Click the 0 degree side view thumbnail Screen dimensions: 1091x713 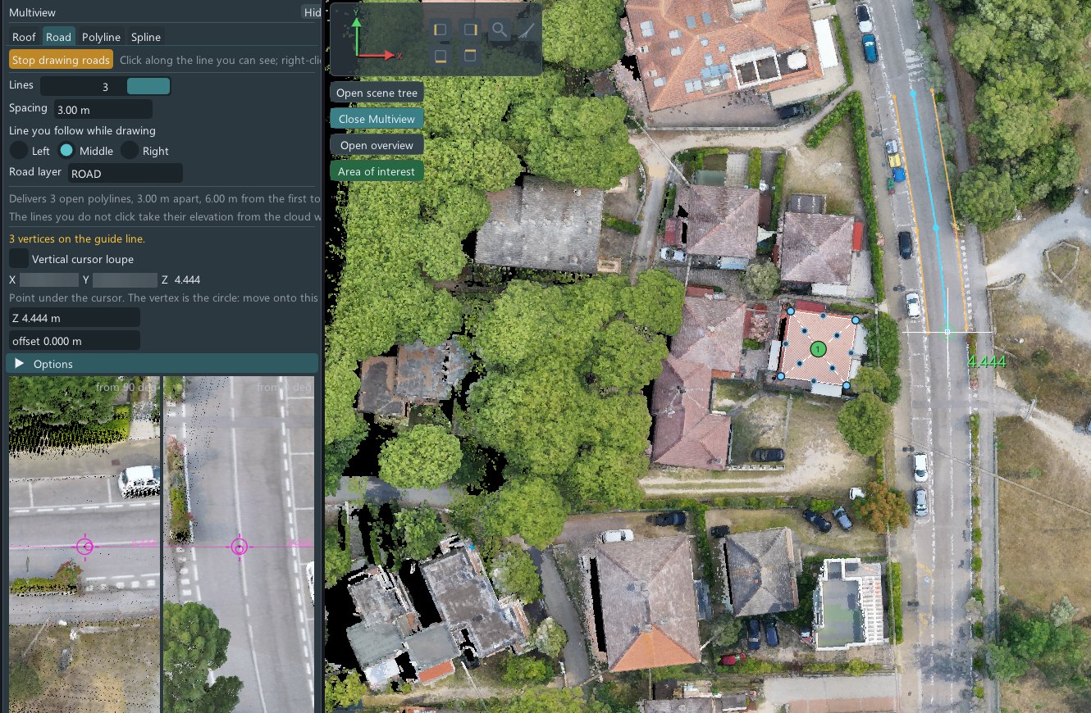click(x=239, y=544)
